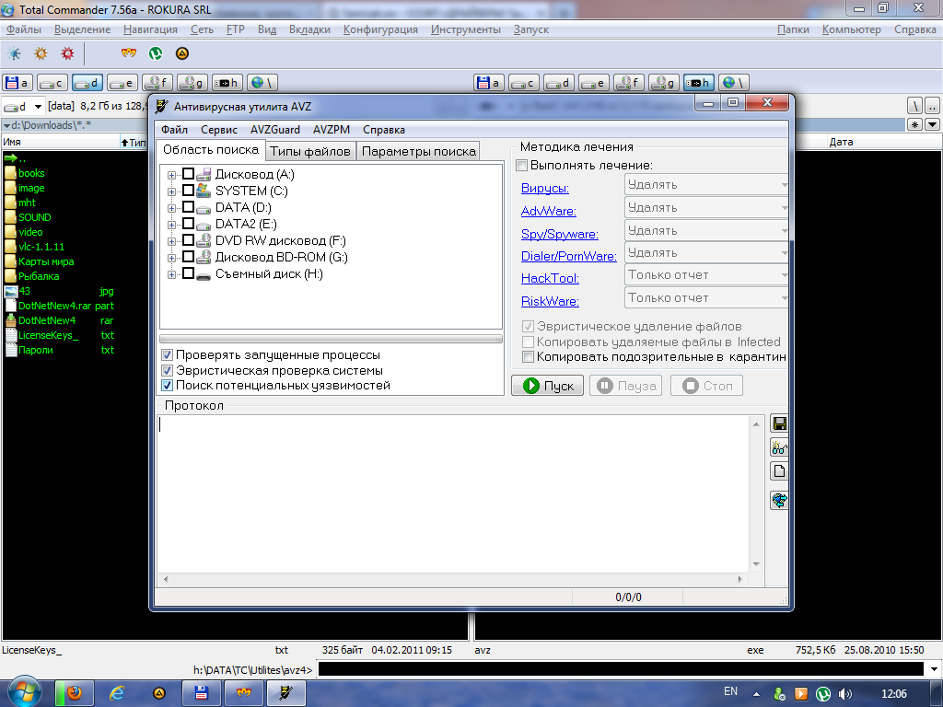Switch to Типы файлов tab
The width and height of the screenshot is (943, 707).
(310, 152)
